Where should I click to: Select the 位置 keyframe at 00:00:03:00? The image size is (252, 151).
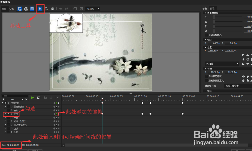click(182, 114)
